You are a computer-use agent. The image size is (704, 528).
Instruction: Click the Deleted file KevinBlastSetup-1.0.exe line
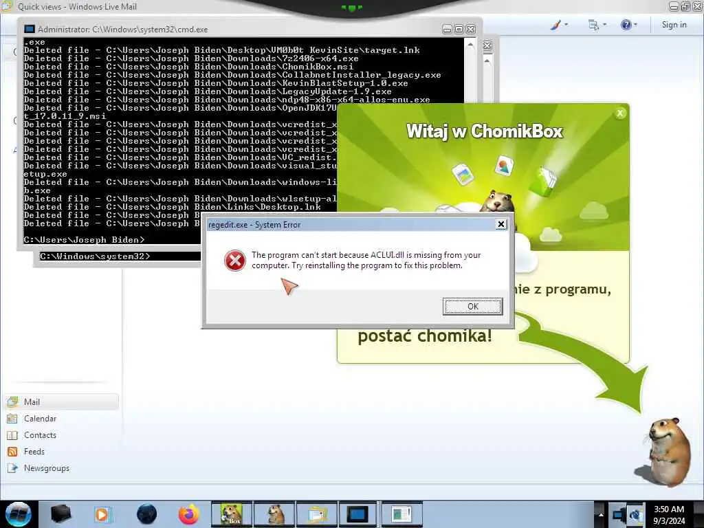(216, 83)
